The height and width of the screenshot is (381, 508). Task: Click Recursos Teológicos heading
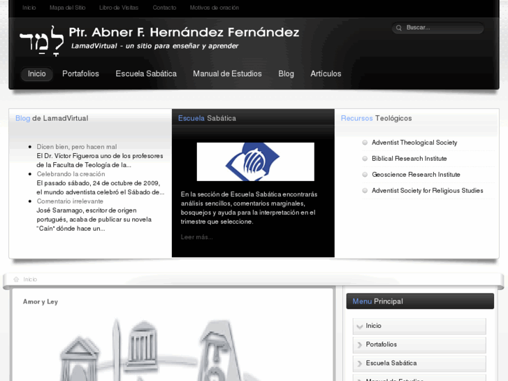click(x=376, y=118)
